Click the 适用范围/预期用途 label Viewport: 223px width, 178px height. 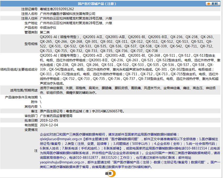(24, 90)
